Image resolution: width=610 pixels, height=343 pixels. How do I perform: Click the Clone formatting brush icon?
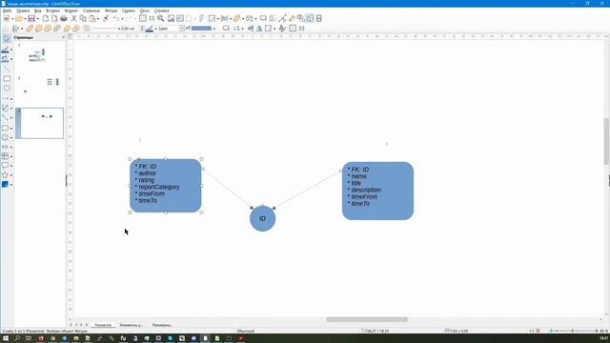[x=106, y=19]
